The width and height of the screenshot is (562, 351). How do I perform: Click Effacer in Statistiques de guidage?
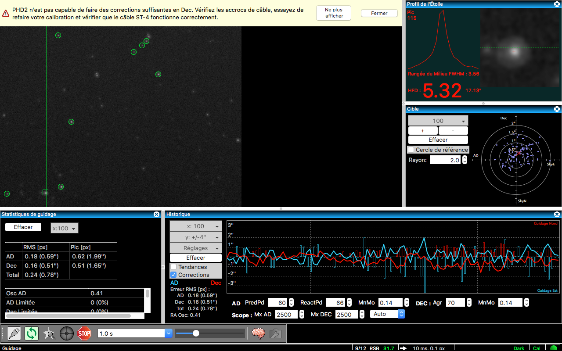(x=23, y=227)
